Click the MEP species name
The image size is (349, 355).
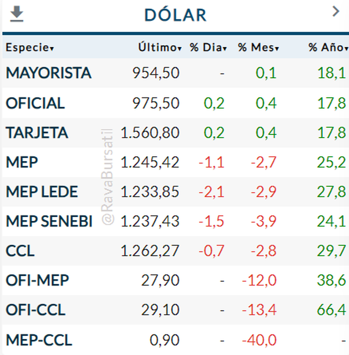22,162
